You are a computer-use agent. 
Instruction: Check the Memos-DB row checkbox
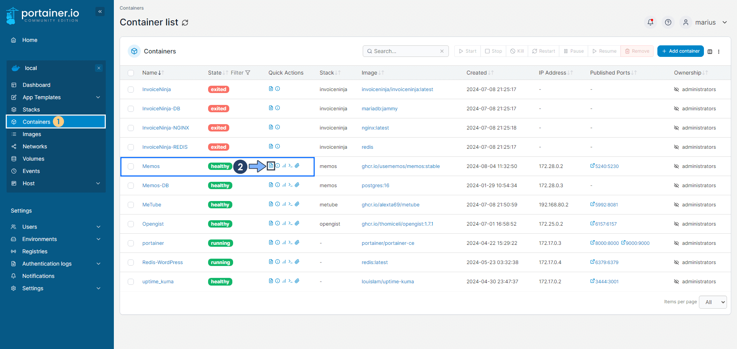click(x=131, y=186)
